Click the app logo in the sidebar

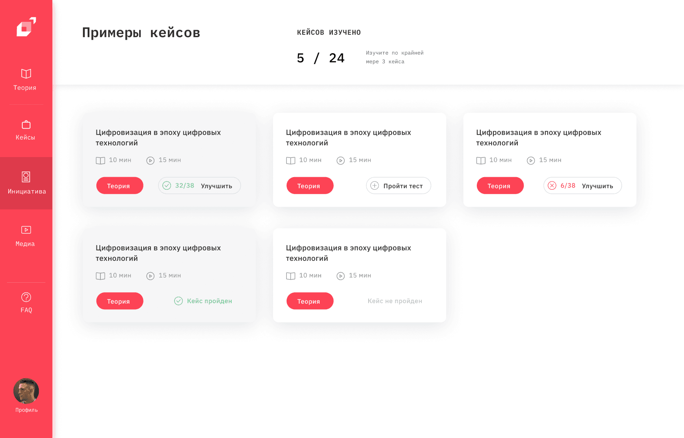pos(26,27)
